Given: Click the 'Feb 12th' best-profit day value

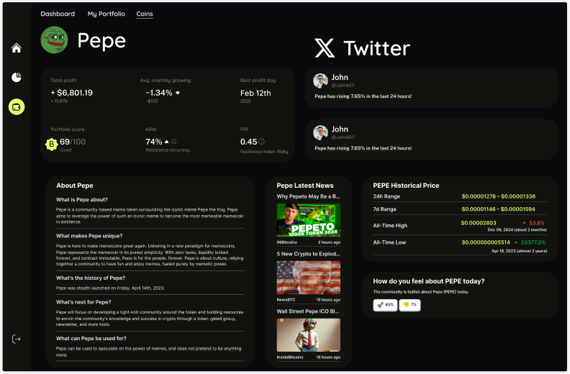Looking at the screenshot, I should pos(255,93).
